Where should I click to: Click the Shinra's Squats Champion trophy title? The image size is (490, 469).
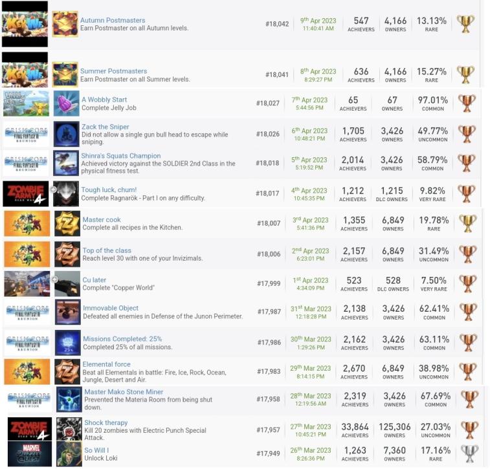click(x=121, y=156)
